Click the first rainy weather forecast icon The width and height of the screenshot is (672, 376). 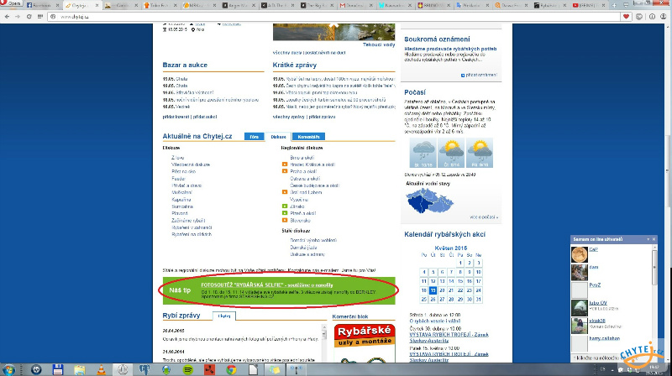coord(422,153)
